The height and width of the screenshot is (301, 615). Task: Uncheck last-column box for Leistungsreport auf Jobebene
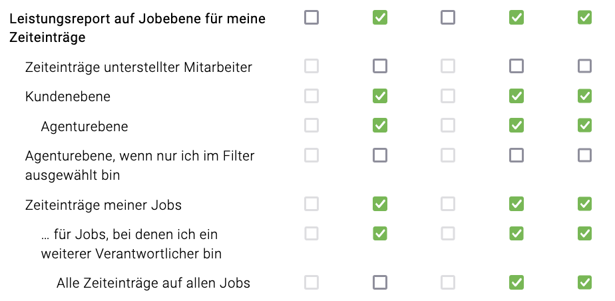[585, 18]
